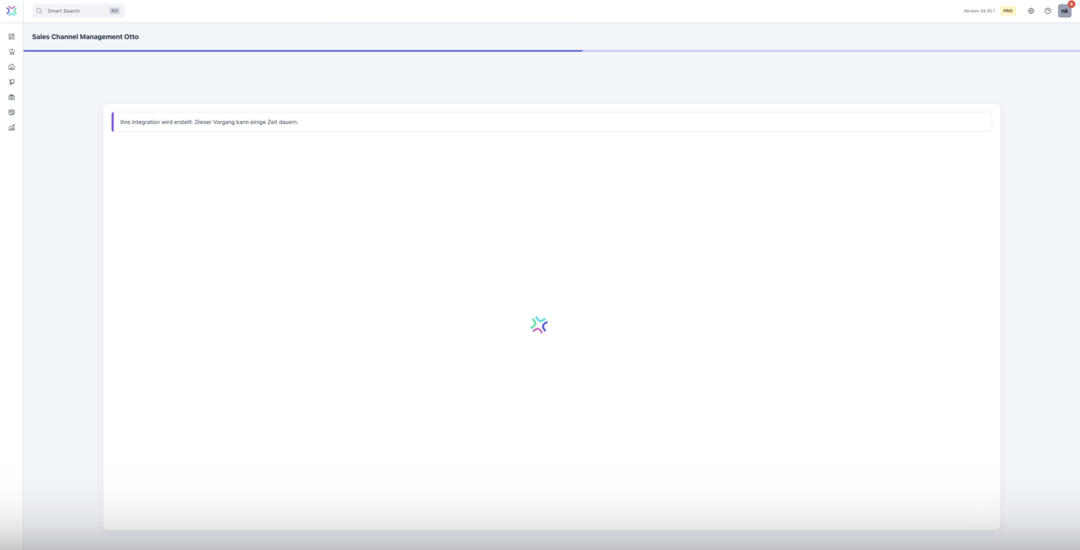Open the monitor screen sidebar icon

[12, 112]
